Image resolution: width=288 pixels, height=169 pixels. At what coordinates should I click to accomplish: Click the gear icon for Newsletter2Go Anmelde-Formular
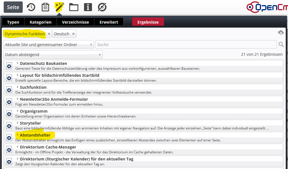pyautogui.click(x=9, y=102)
